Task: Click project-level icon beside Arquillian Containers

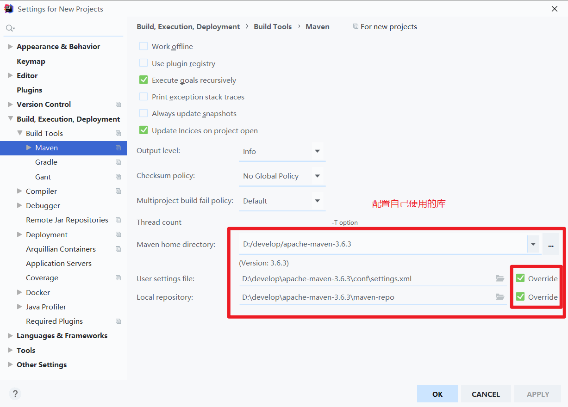Action: (x=118, y=249)
